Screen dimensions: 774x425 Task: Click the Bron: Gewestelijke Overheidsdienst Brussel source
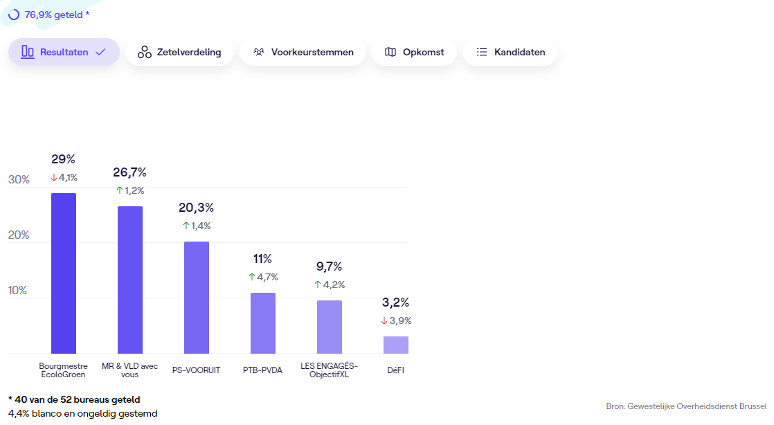coord(686,406)
